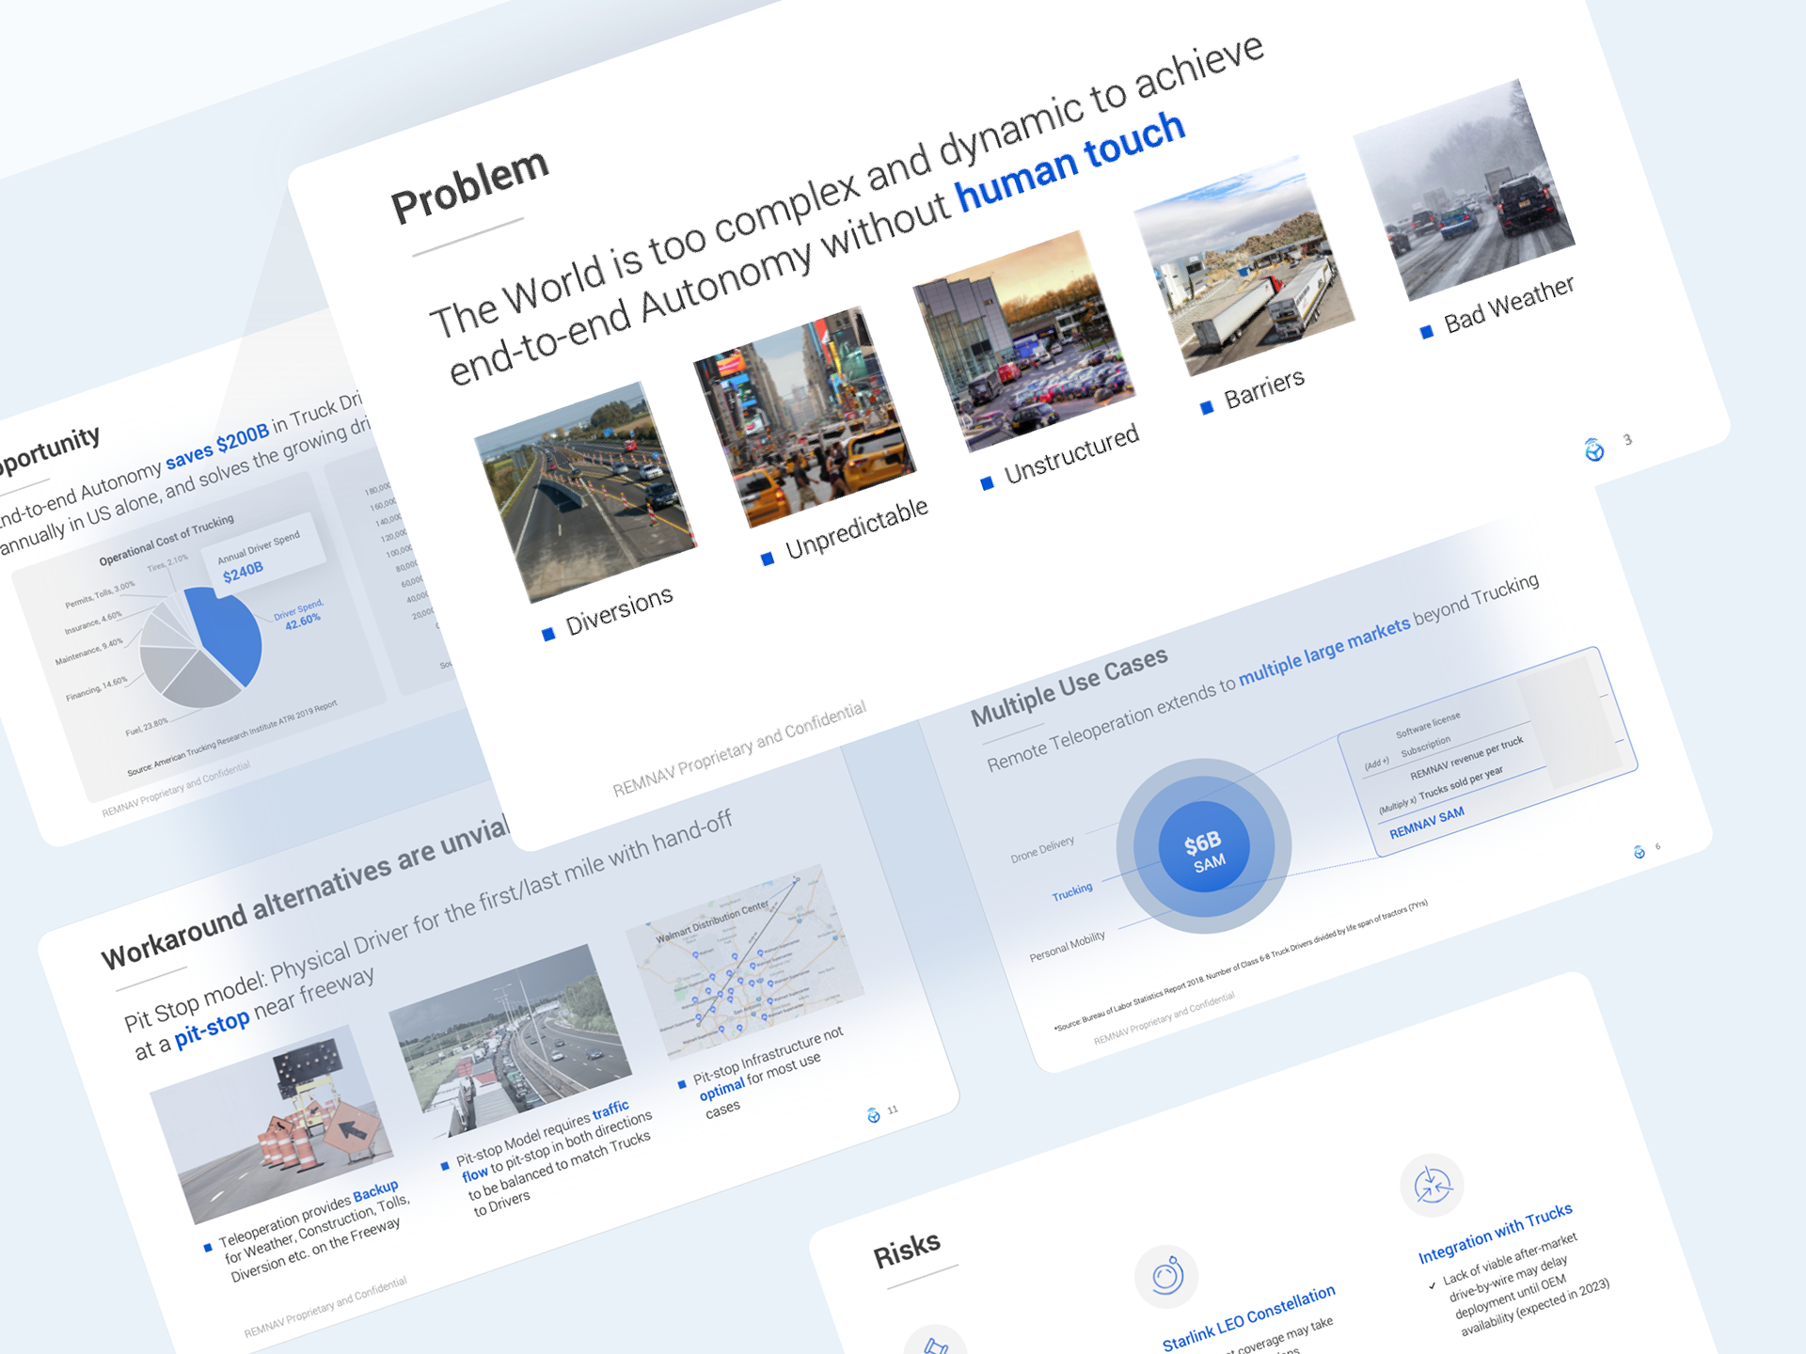Viewport: 1806px width, 1354px height.
Task: Select the Diversions highway photo
Action: (585, 492)
